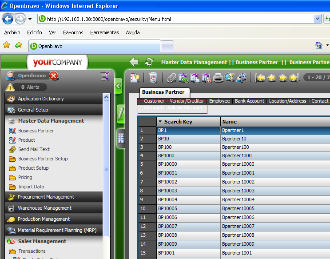Click the browser Back button
The height and width of the screenshot is (259, 330).
point(8,19)
